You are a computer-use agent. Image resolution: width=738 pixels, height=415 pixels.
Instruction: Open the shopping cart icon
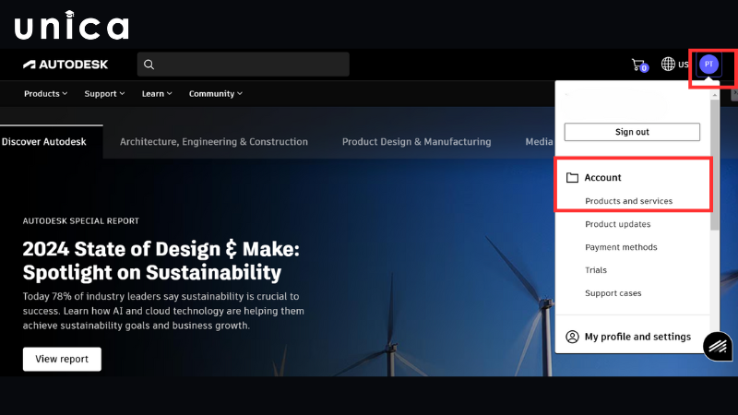[639, 65]
